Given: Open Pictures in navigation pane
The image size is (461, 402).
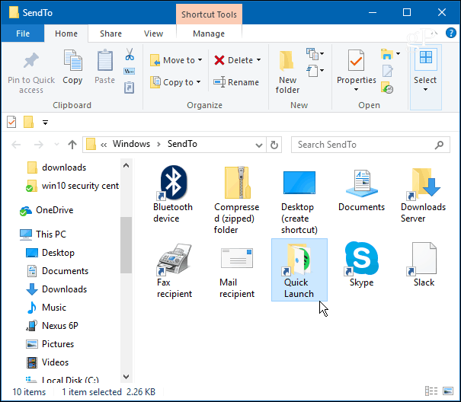Looking at the screenshot, I should 50,344.
